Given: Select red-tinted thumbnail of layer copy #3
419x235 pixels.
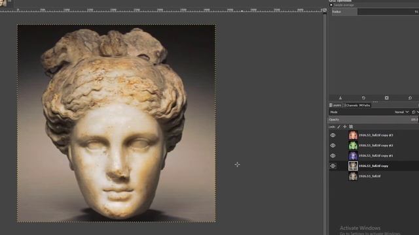Looking at the screenshot, I should coord(353,135).
